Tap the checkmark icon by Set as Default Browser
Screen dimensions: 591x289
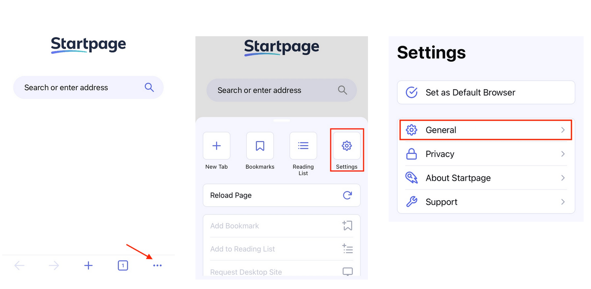[412, 92]
